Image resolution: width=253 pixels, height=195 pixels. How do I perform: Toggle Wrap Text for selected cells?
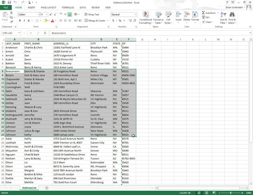(x=92, y=15)
